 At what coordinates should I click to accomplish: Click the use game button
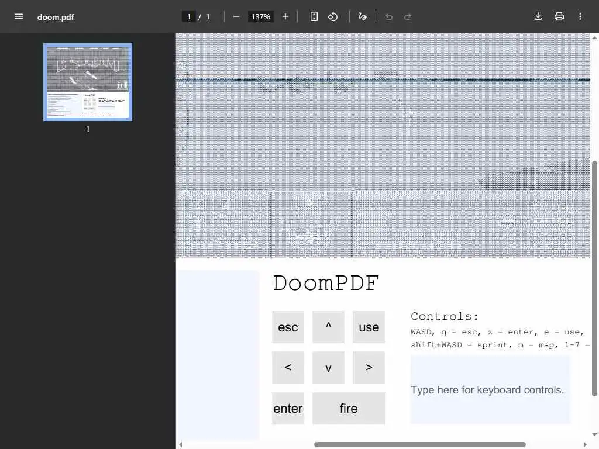coord(369,327)
